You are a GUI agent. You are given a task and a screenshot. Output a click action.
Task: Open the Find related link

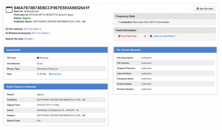[42, 33]
